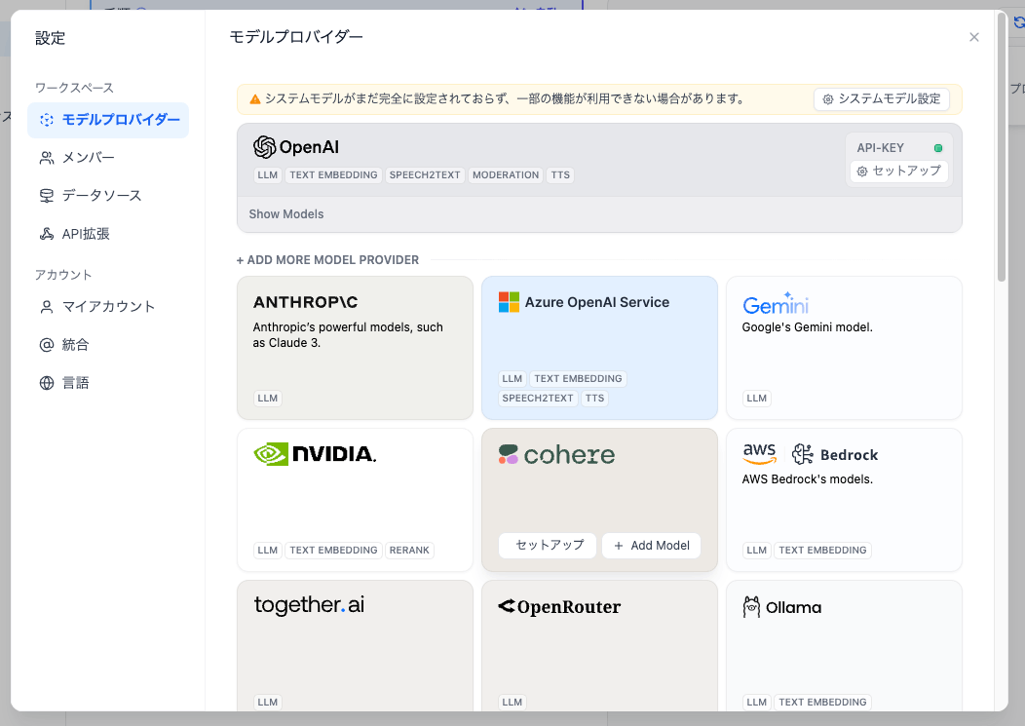The image size is (1025, 726).
Task: Click the モデルプロバイダー dotted circle icon
Action: coord(47,120)
